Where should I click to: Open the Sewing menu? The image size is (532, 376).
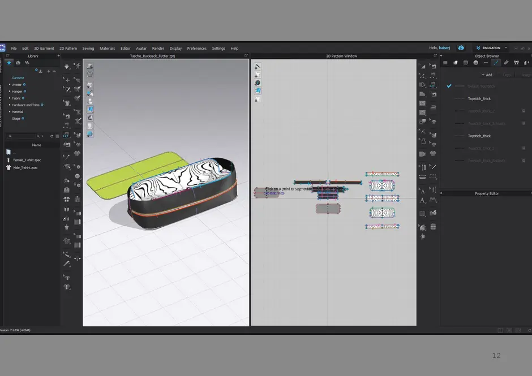click(x=88, y=49)
